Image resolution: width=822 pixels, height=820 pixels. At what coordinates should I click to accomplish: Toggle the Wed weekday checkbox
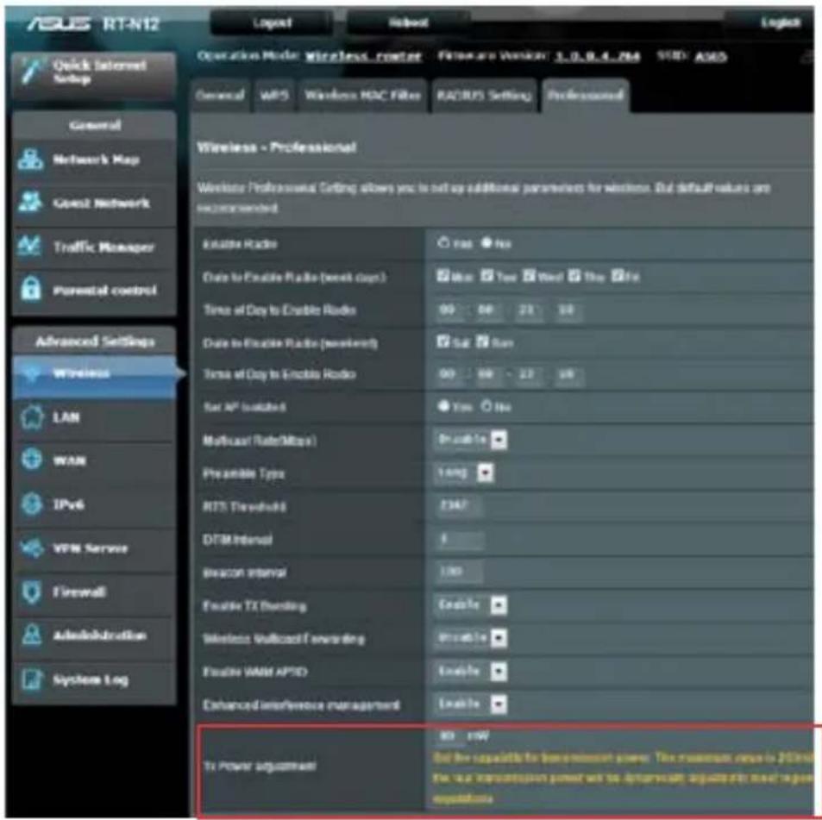point(529,276)
